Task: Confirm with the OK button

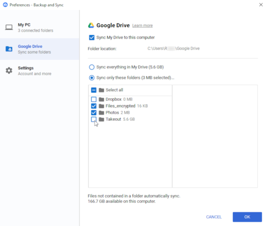Action: [x=247, y=217]
